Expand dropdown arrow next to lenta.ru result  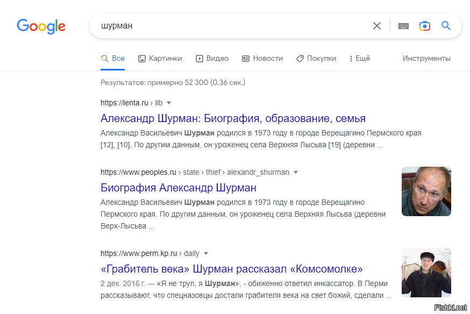(x=169, y=103)
